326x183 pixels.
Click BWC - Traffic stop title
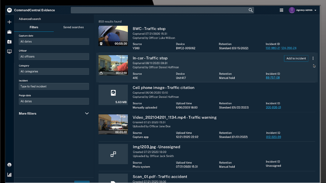(x=149, y=29)
